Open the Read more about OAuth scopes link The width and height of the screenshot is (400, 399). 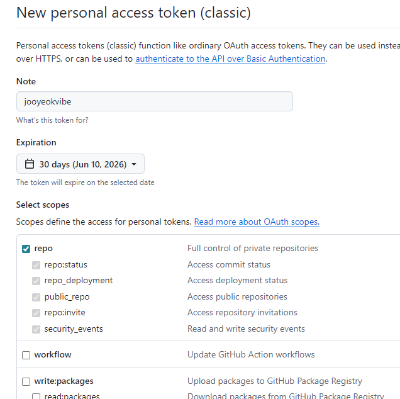pyautogui.click(x=257, y=222)
